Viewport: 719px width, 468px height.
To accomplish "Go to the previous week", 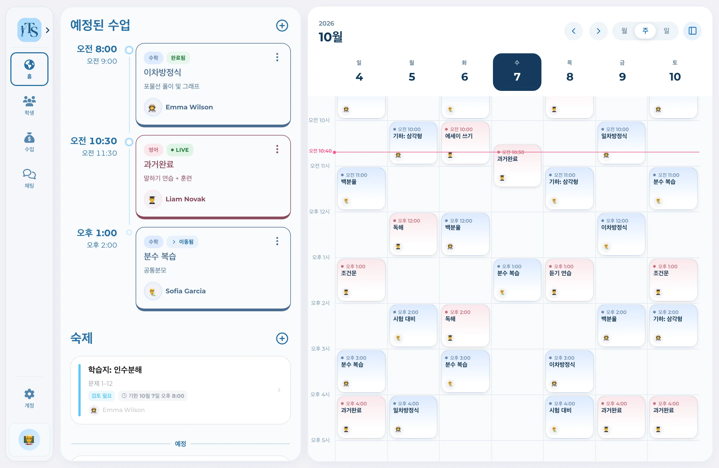I will coord(573,31).
